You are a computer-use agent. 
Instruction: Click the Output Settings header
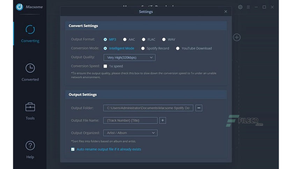(146, 95)
